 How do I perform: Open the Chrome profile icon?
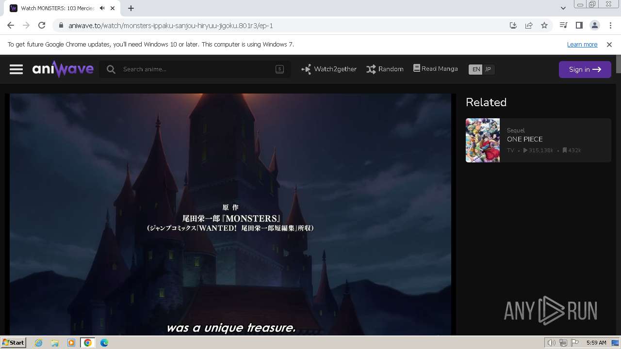pyautogui.click(x=595, y=25)
